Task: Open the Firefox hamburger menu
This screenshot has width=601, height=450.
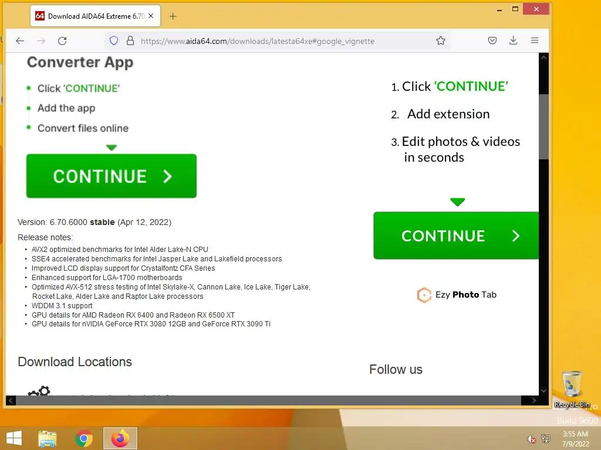Action: (535, 40)
